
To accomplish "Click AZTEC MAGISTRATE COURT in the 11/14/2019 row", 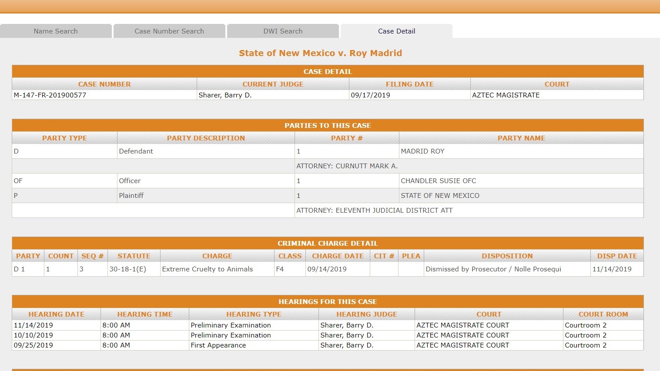I will pos(462,325).
